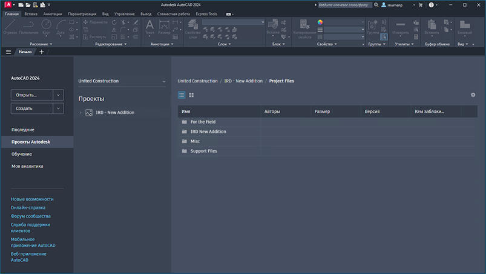486x274 pixels.
Task: Expand the IRD - New Addition project
Action: pos(80,113)
